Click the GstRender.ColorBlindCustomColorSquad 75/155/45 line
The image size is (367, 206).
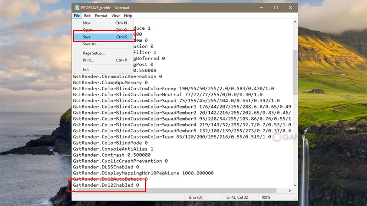coord(176,101)
